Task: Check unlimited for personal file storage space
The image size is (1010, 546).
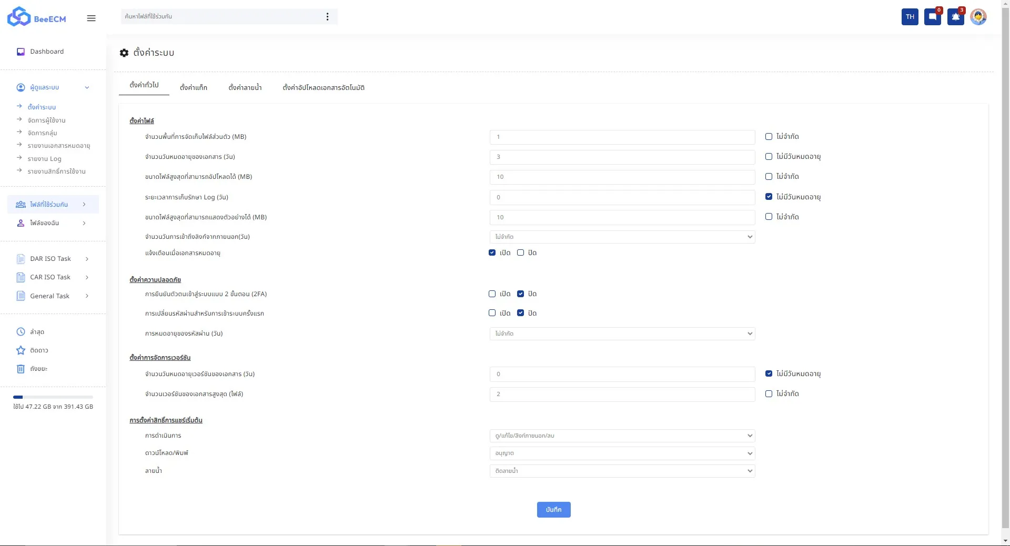Action: (769, 137)
